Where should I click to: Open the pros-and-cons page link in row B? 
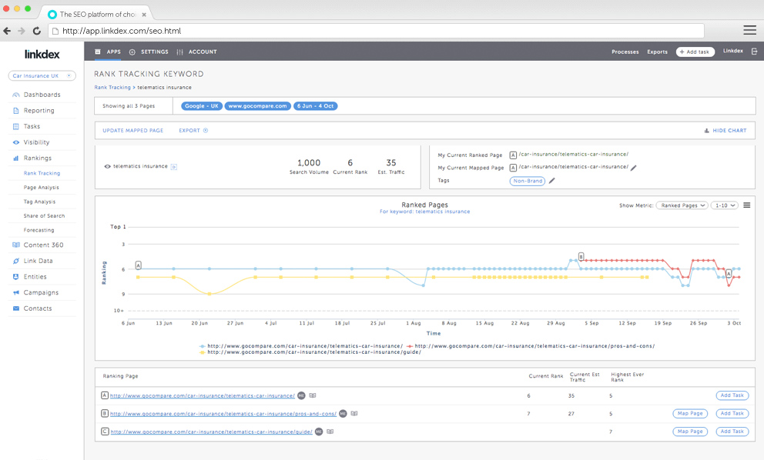223,414
